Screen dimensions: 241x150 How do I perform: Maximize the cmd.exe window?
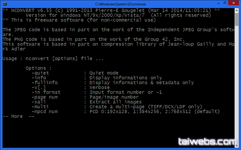pyautogui.click(x=225, y=3)
